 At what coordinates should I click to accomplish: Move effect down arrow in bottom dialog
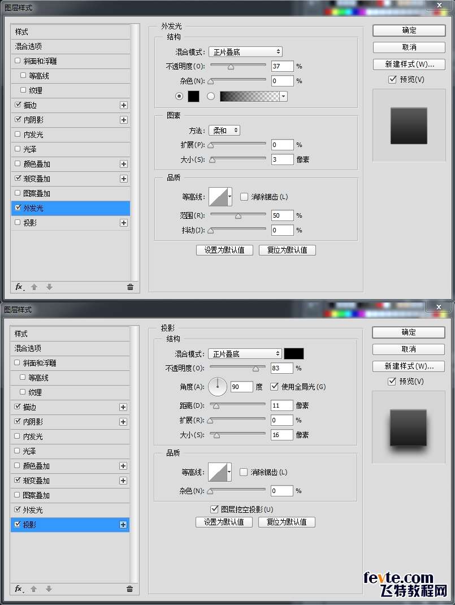point(49,589)
